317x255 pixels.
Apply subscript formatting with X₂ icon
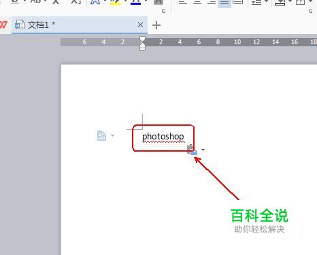[x=76, y=2]
